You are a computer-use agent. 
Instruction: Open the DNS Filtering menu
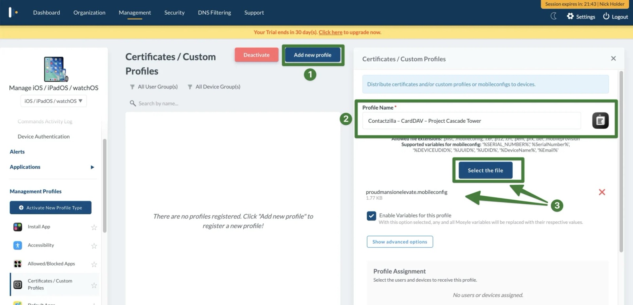click(214, 13)
